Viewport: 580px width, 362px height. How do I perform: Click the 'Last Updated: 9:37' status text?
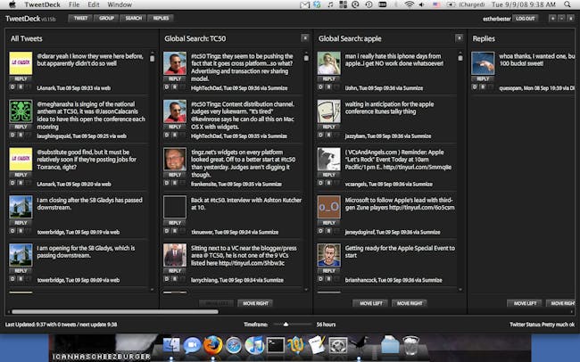(61, 325)
